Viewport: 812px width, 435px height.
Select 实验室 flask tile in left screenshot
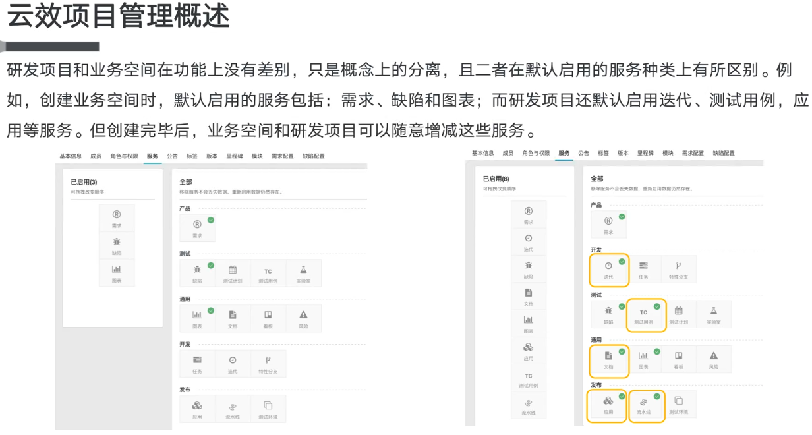304,274
